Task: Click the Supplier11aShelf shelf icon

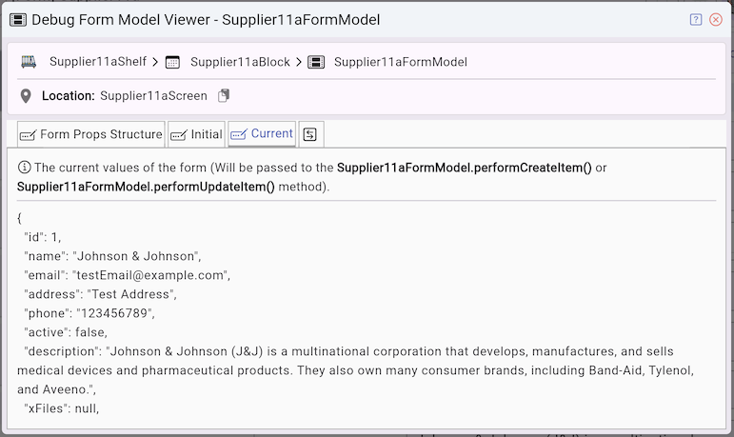Action: [x=30, y=62]
